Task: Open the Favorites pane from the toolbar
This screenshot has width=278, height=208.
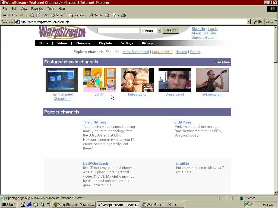Action: [77, 15]
